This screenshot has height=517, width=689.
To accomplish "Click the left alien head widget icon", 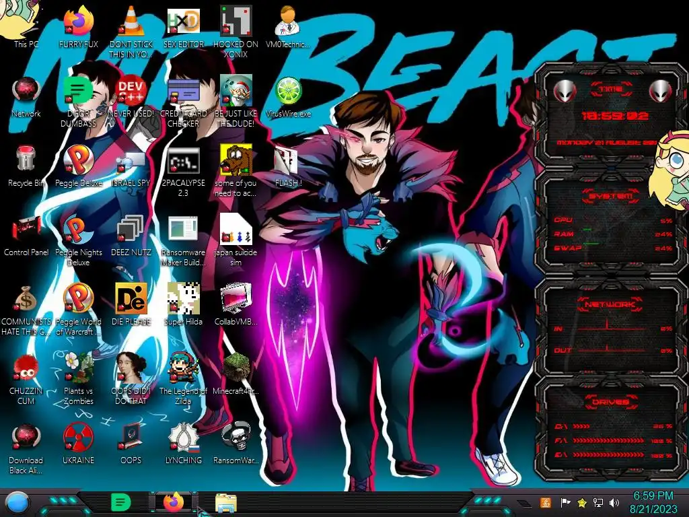I will tap(565, 91).
